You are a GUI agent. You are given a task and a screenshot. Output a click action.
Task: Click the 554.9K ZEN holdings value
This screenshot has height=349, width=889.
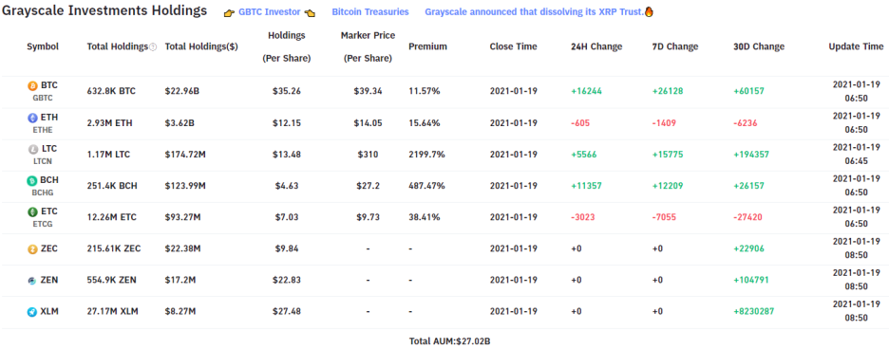[x=111, y=281]
